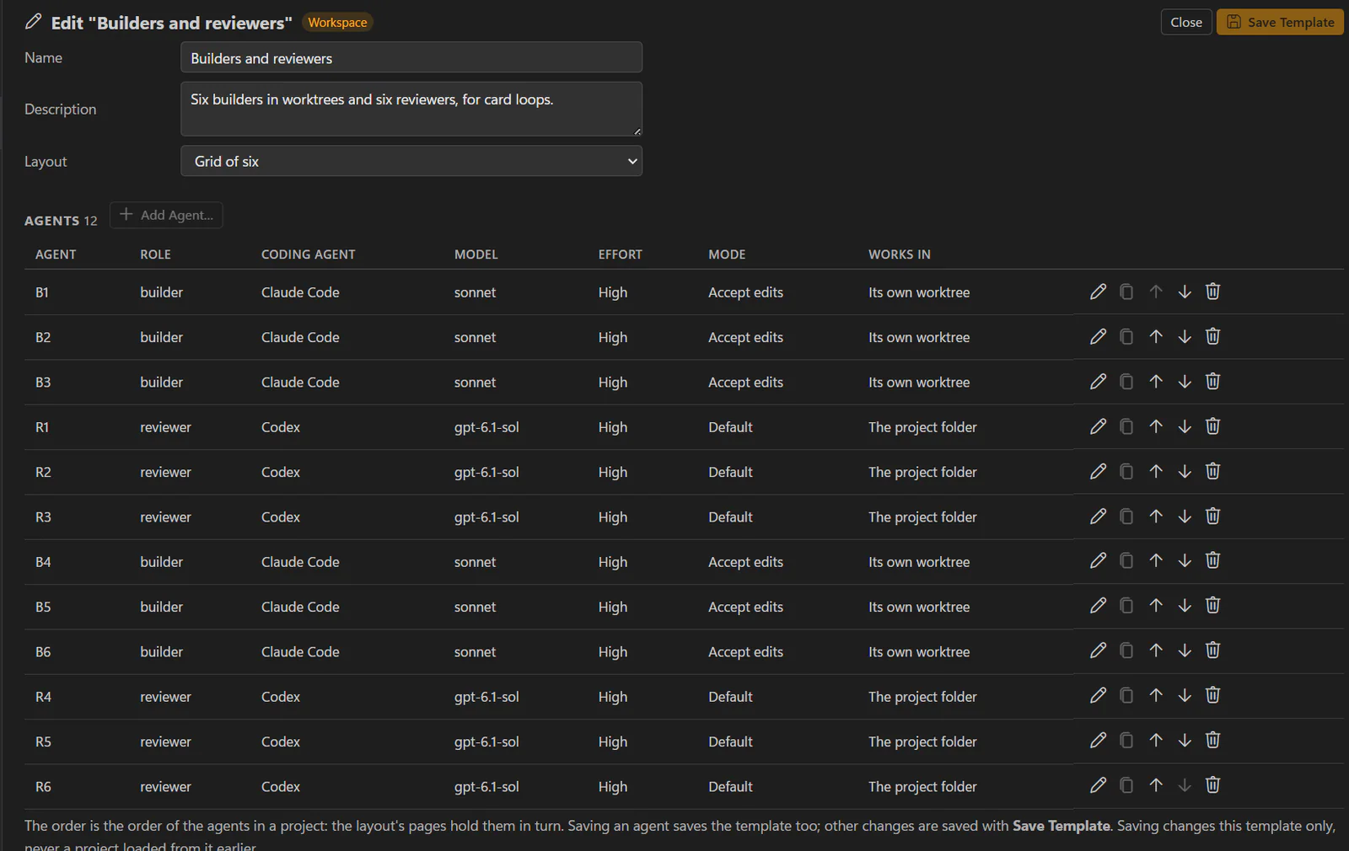Click the MODEL column header

[476, 254]
